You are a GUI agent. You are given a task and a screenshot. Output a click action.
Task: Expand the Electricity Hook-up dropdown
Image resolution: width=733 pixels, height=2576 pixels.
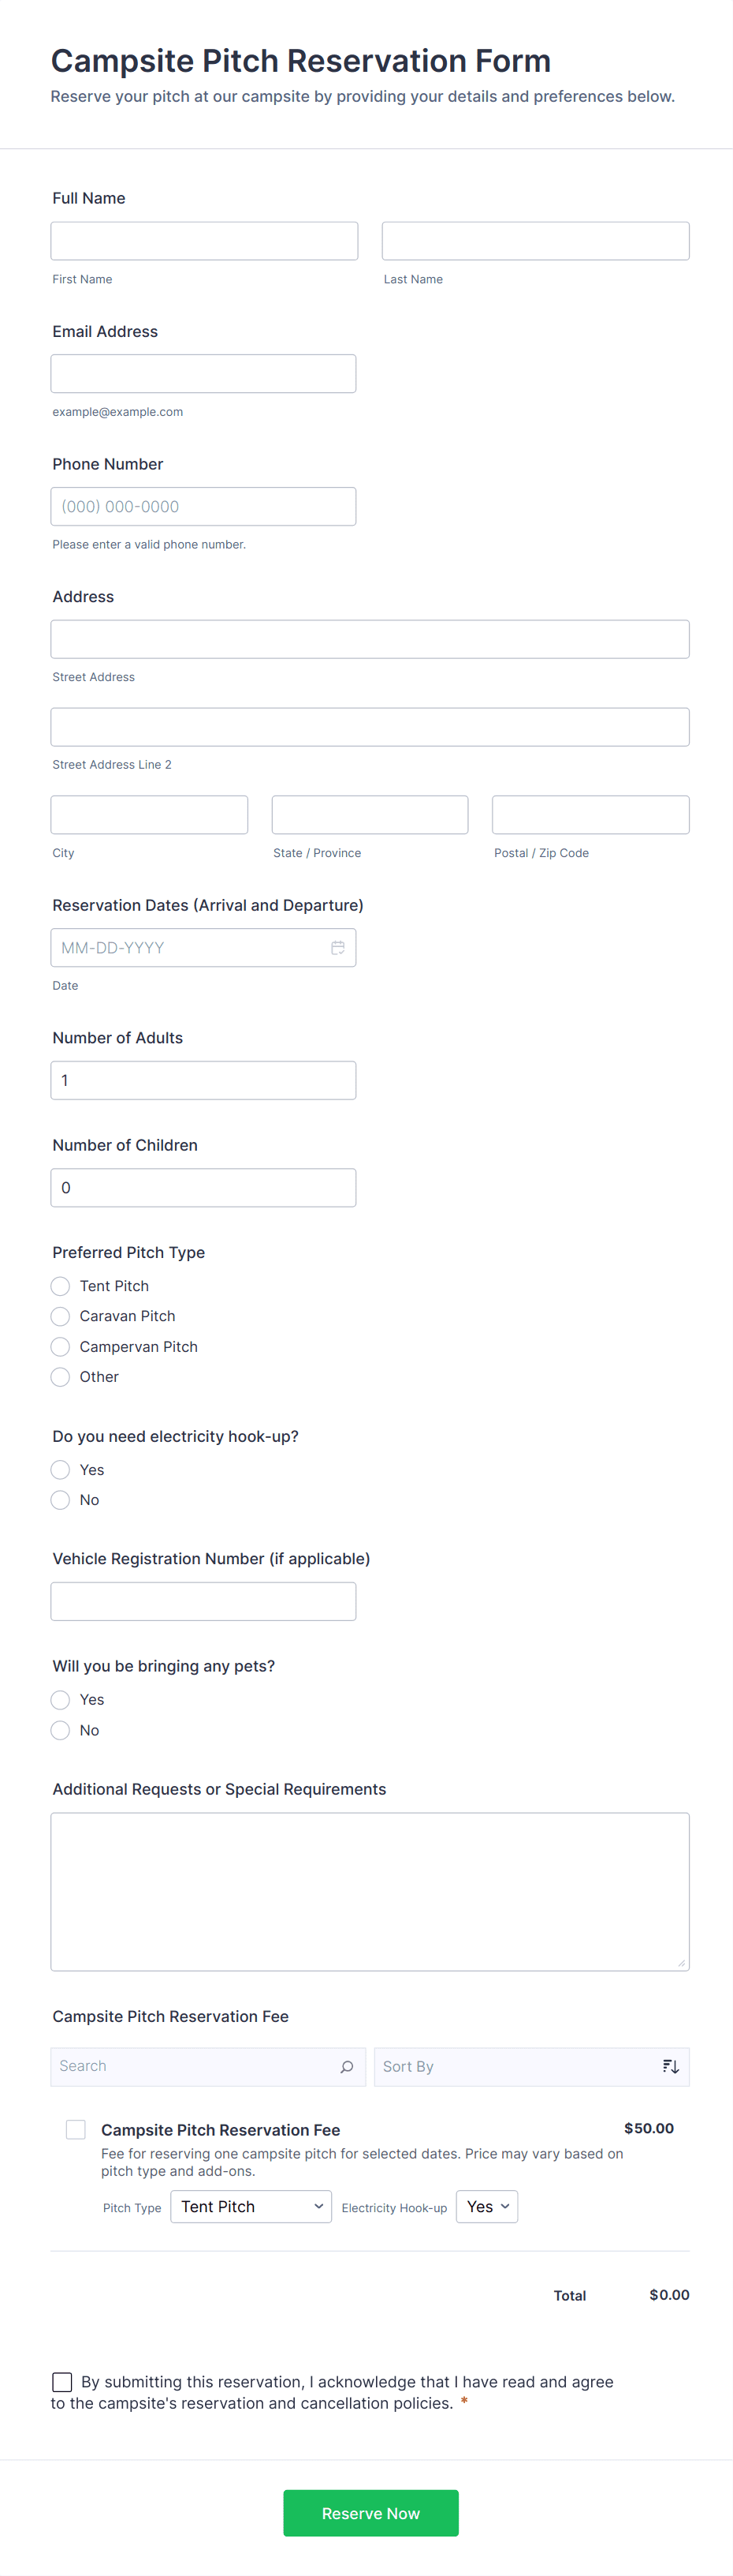tap(486, 2206)
